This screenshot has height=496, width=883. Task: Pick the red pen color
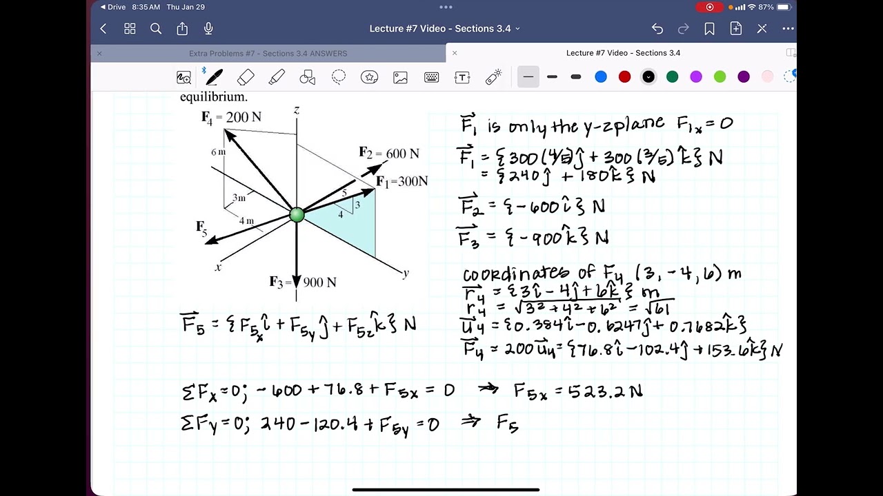coord(625,77)
